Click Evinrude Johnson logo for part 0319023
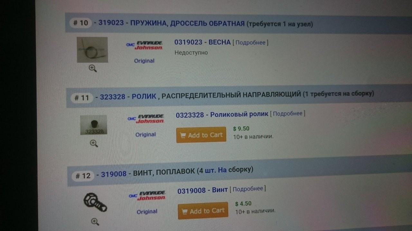412x231 pixels. 145,45
